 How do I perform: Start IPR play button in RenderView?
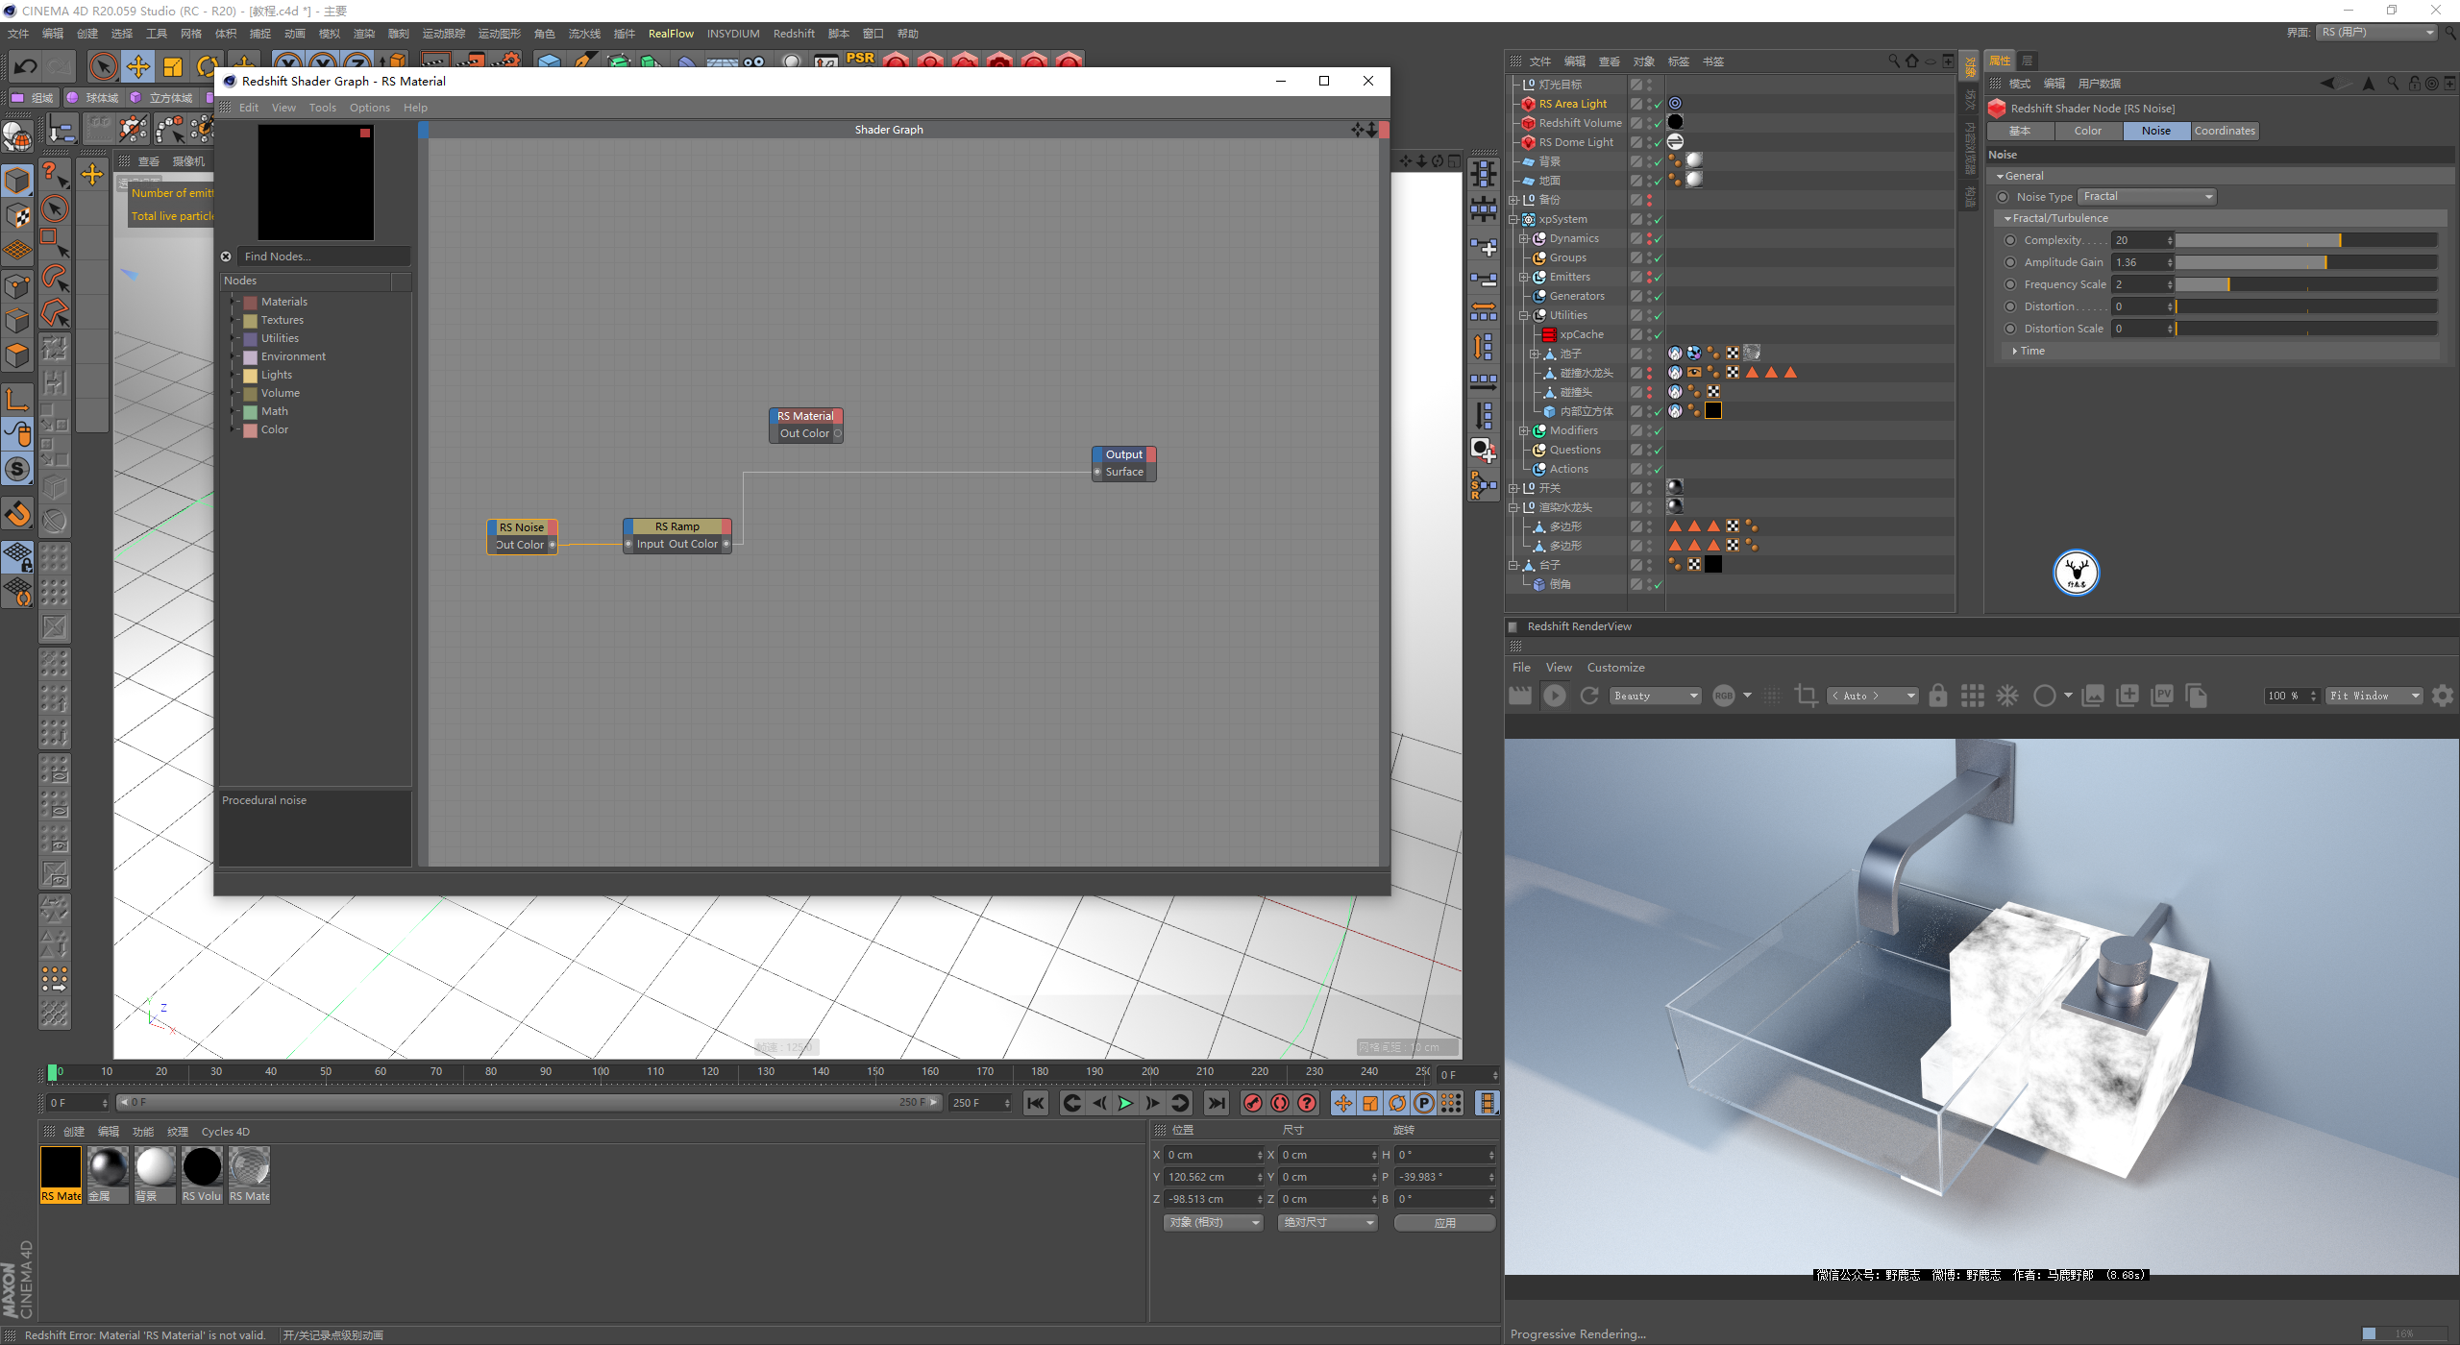1554,696
